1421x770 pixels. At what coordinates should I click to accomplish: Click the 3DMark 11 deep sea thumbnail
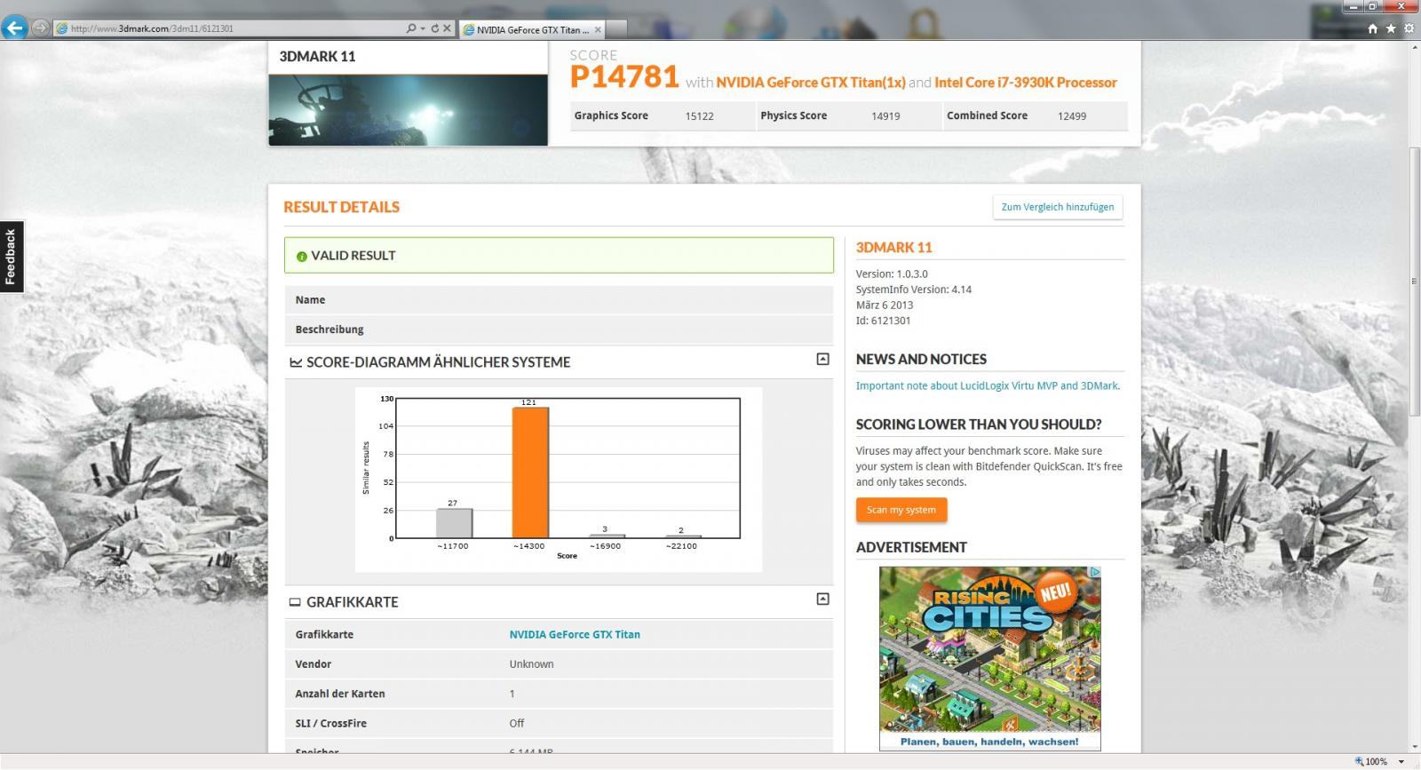click(x=408, y=110)
